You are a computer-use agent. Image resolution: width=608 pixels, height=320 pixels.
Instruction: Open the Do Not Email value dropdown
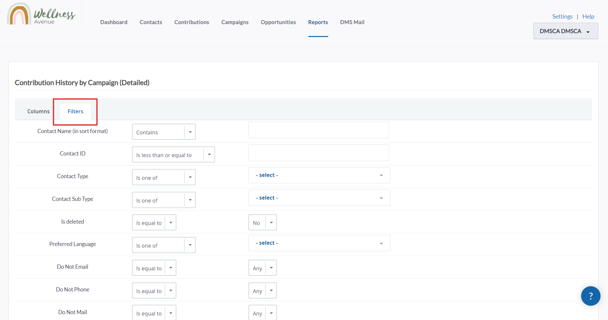coord(263,268)
